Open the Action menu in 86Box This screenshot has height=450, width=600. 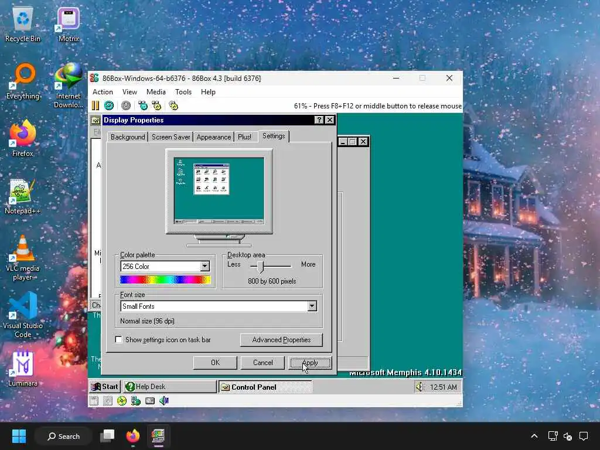click(x=103, y=92)
